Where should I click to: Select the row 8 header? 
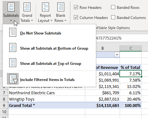[4, 99]
